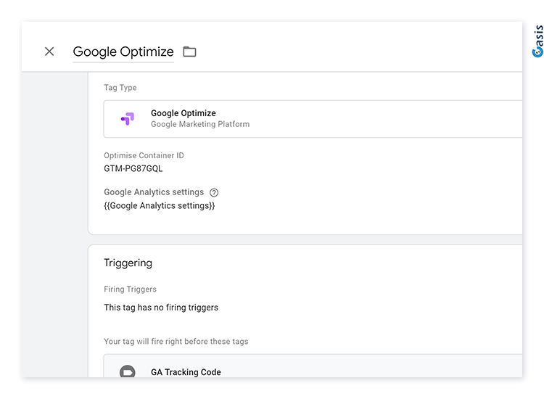Click the GA Tracking Code tag icon

(x=128, y=371)
